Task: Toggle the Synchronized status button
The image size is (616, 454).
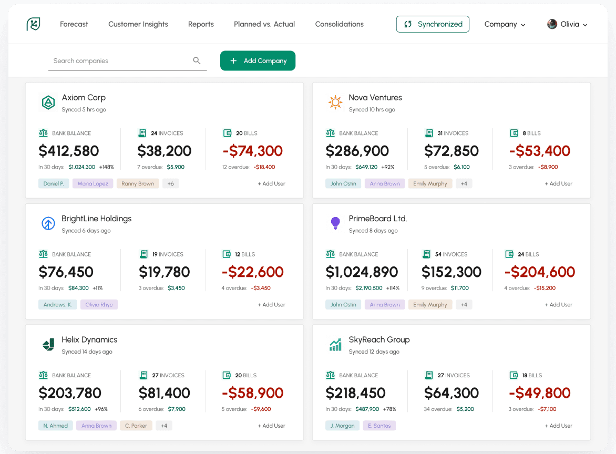Action: pos(433,24)
